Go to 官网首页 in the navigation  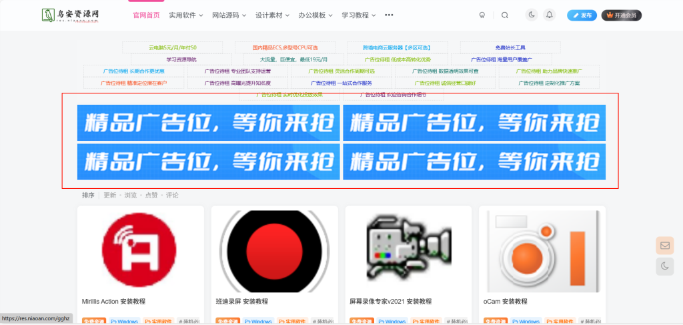[146, 15]
